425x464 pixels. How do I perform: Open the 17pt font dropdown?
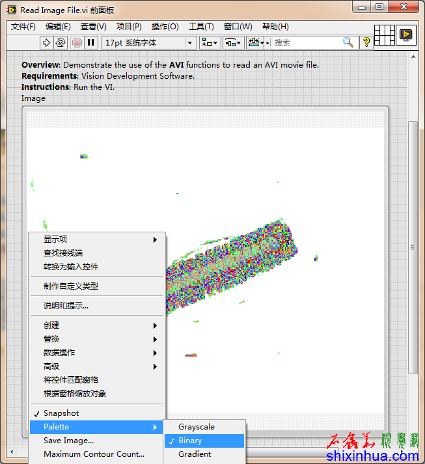pos(149,42)
